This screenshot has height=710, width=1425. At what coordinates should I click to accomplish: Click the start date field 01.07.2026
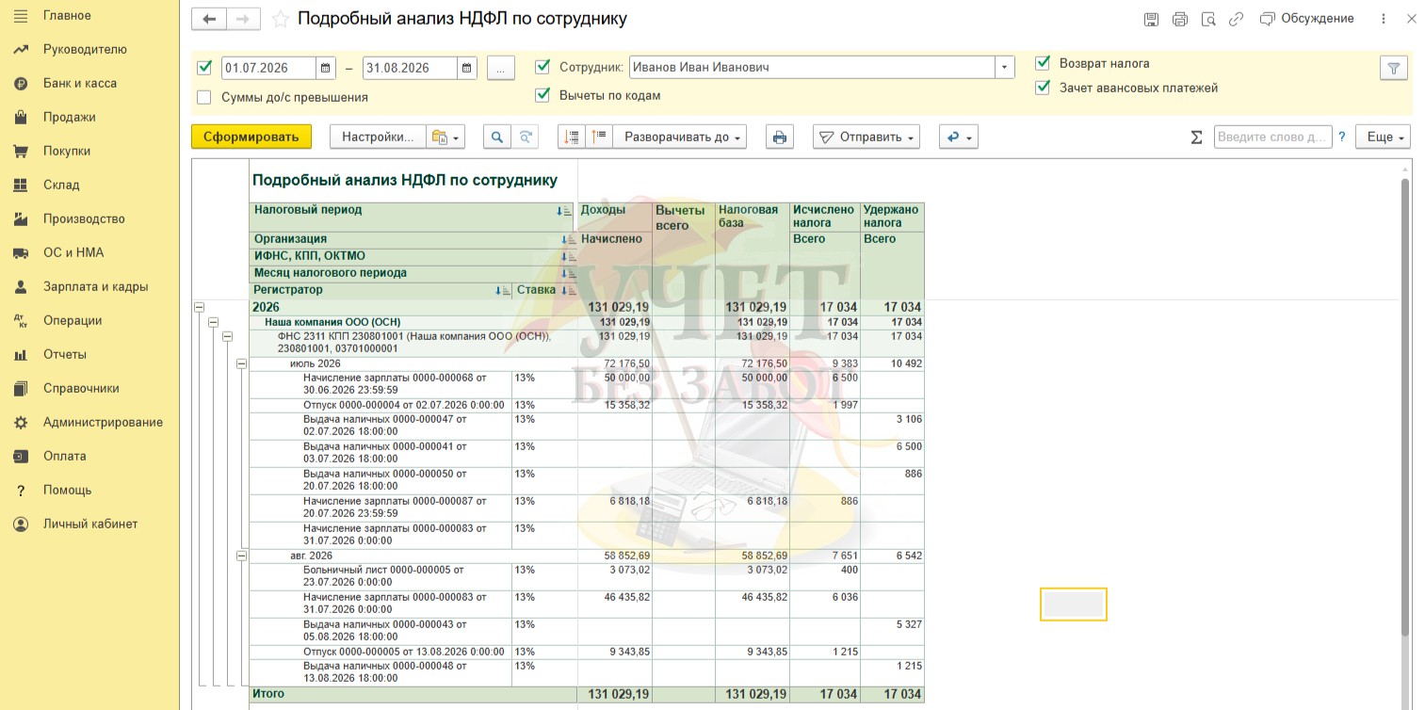268,68
